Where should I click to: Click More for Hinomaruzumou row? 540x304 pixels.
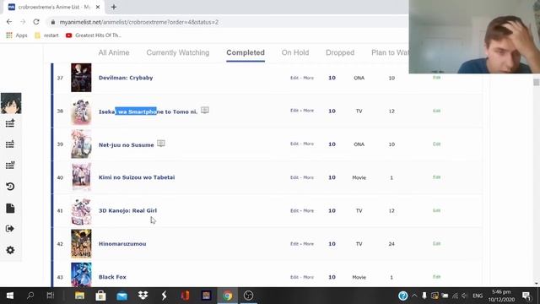[x=308, y=244]
